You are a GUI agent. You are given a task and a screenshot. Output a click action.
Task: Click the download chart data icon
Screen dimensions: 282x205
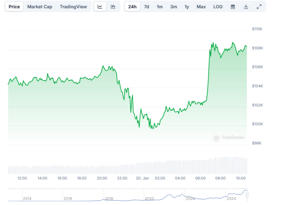click(x=246, y=7)
